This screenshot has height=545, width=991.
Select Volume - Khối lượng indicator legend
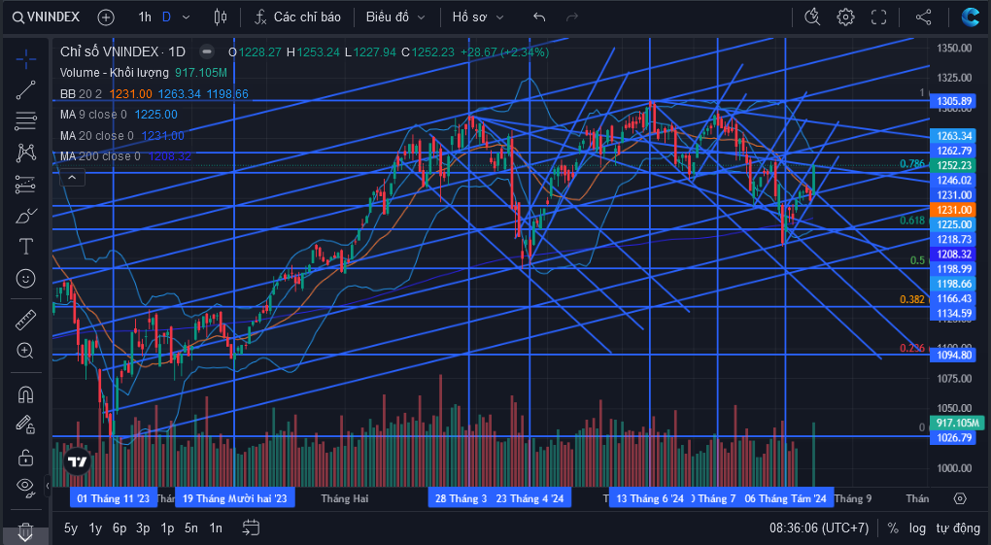tap(115, 73)
